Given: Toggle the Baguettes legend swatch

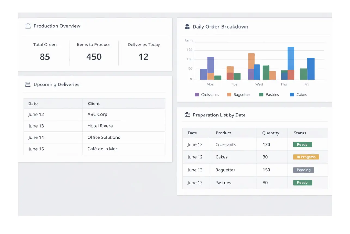Looking at the screenshot, I should (x=229, y=94).
